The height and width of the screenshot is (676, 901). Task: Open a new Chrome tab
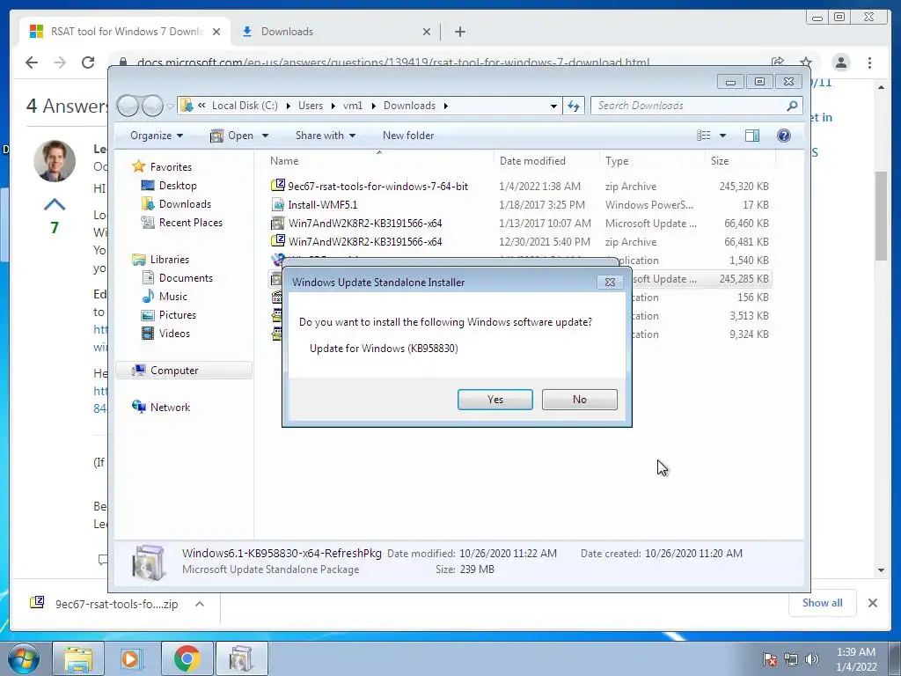click(x=459, y=32)
